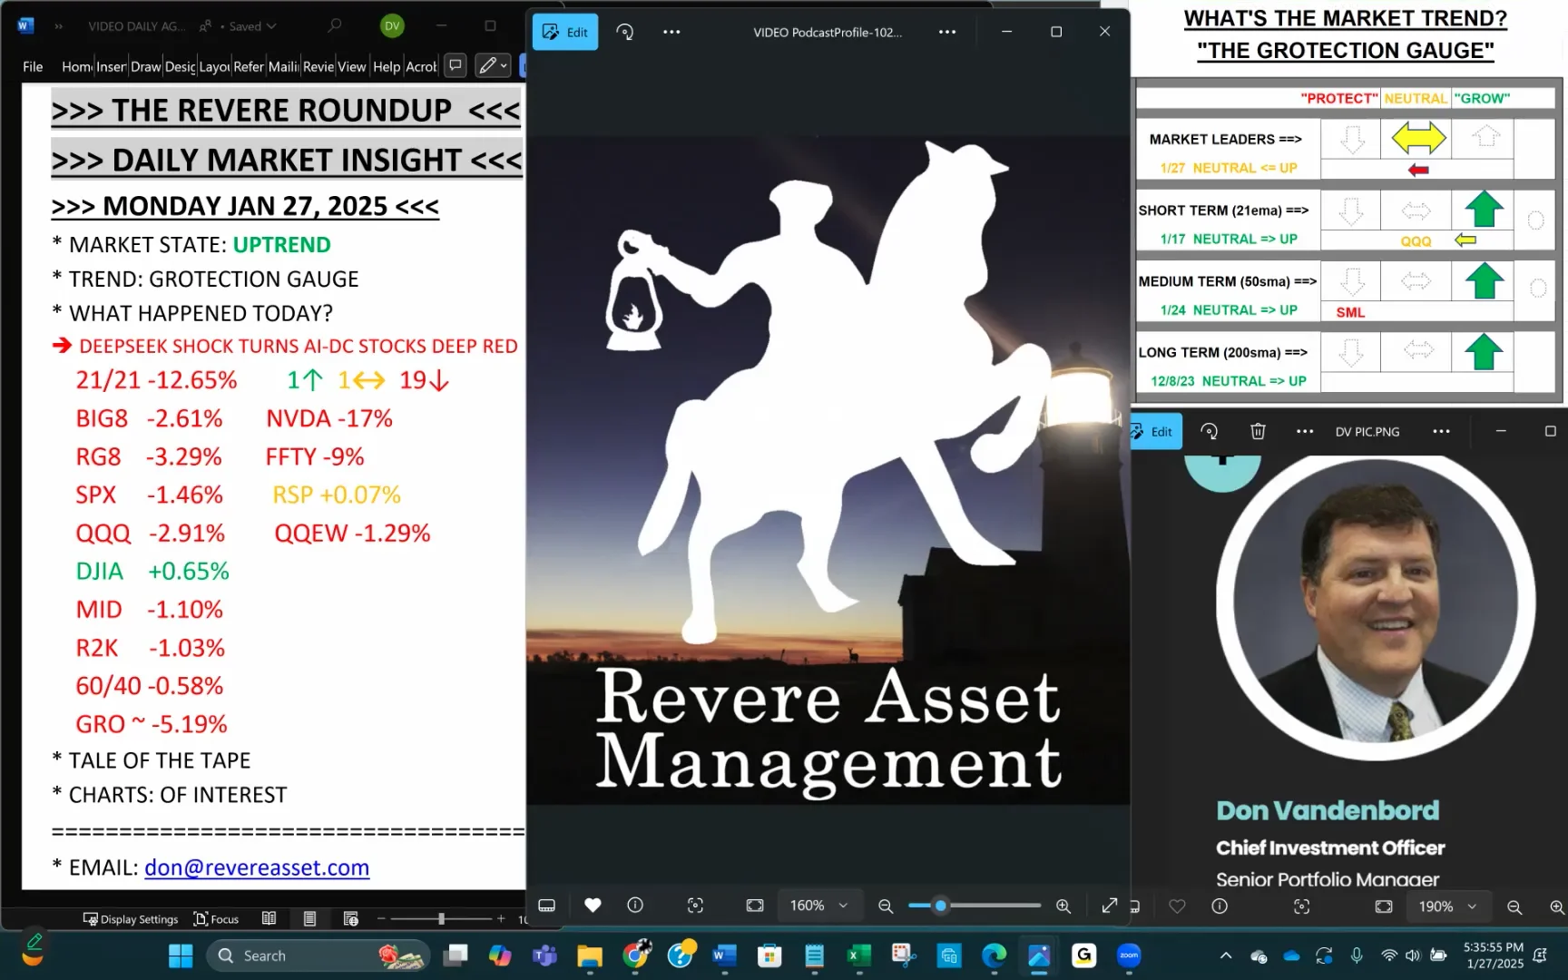Activate visual search on the podcast image
The height and width of the screenshot is (980, 1568).
click(695, 905)
